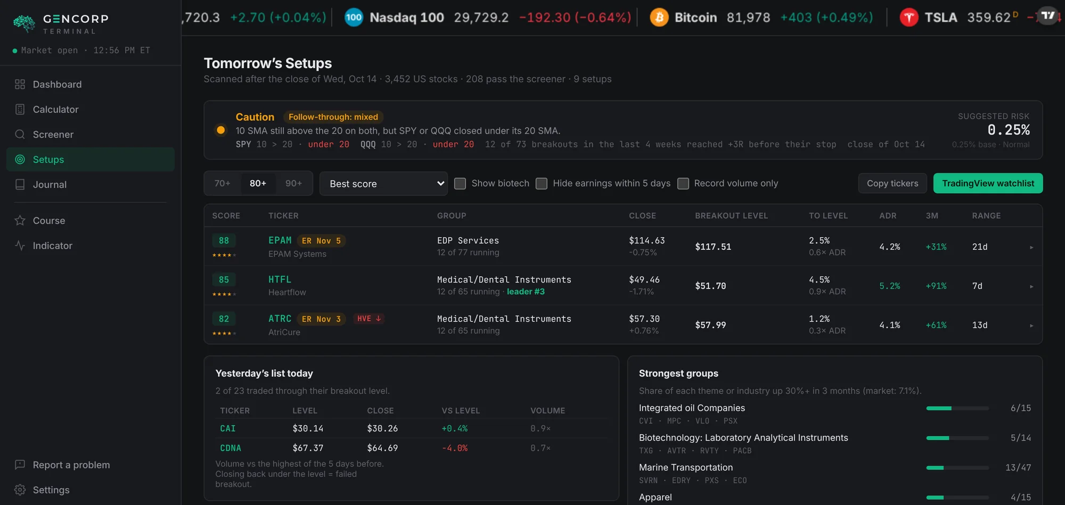
Task: Click the HVE down-arrow badge on ATRC
Action: [369, 318]
